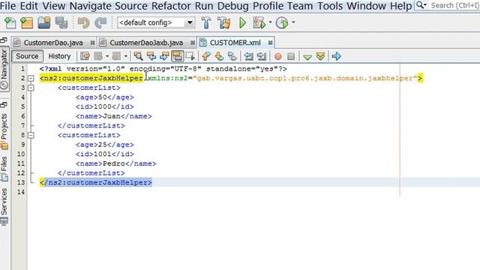Collapse second customerList fold on line 8
The height and width of the screenshot is (270, 480).
(31, 135)
